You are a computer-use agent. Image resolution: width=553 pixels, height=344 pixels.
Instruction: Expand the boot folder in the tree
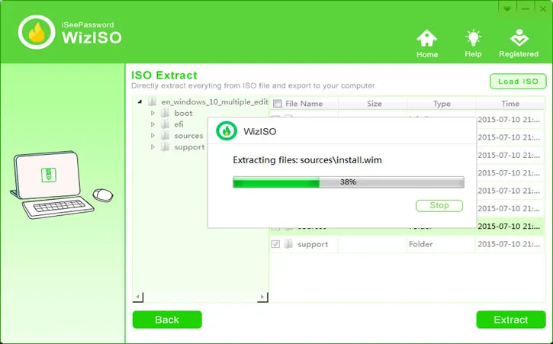click(153, 113)
